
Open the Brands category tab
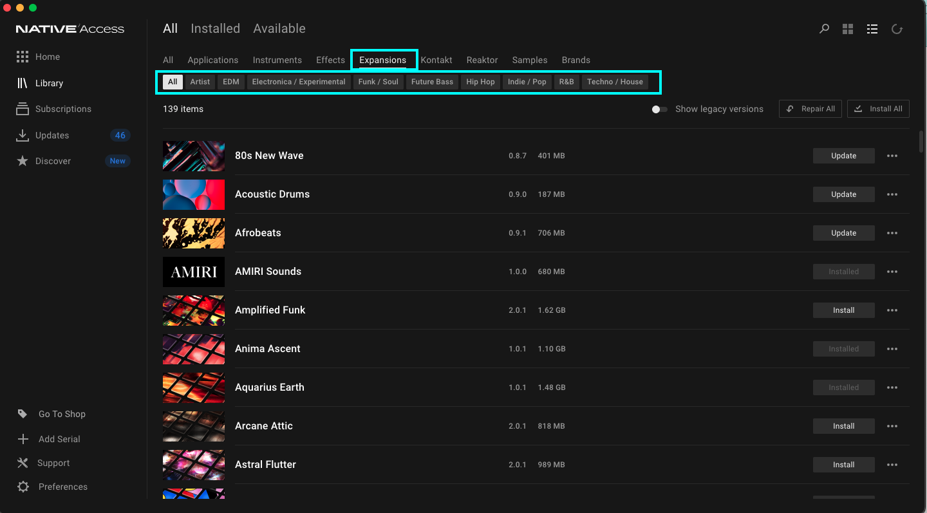(576, 60)
